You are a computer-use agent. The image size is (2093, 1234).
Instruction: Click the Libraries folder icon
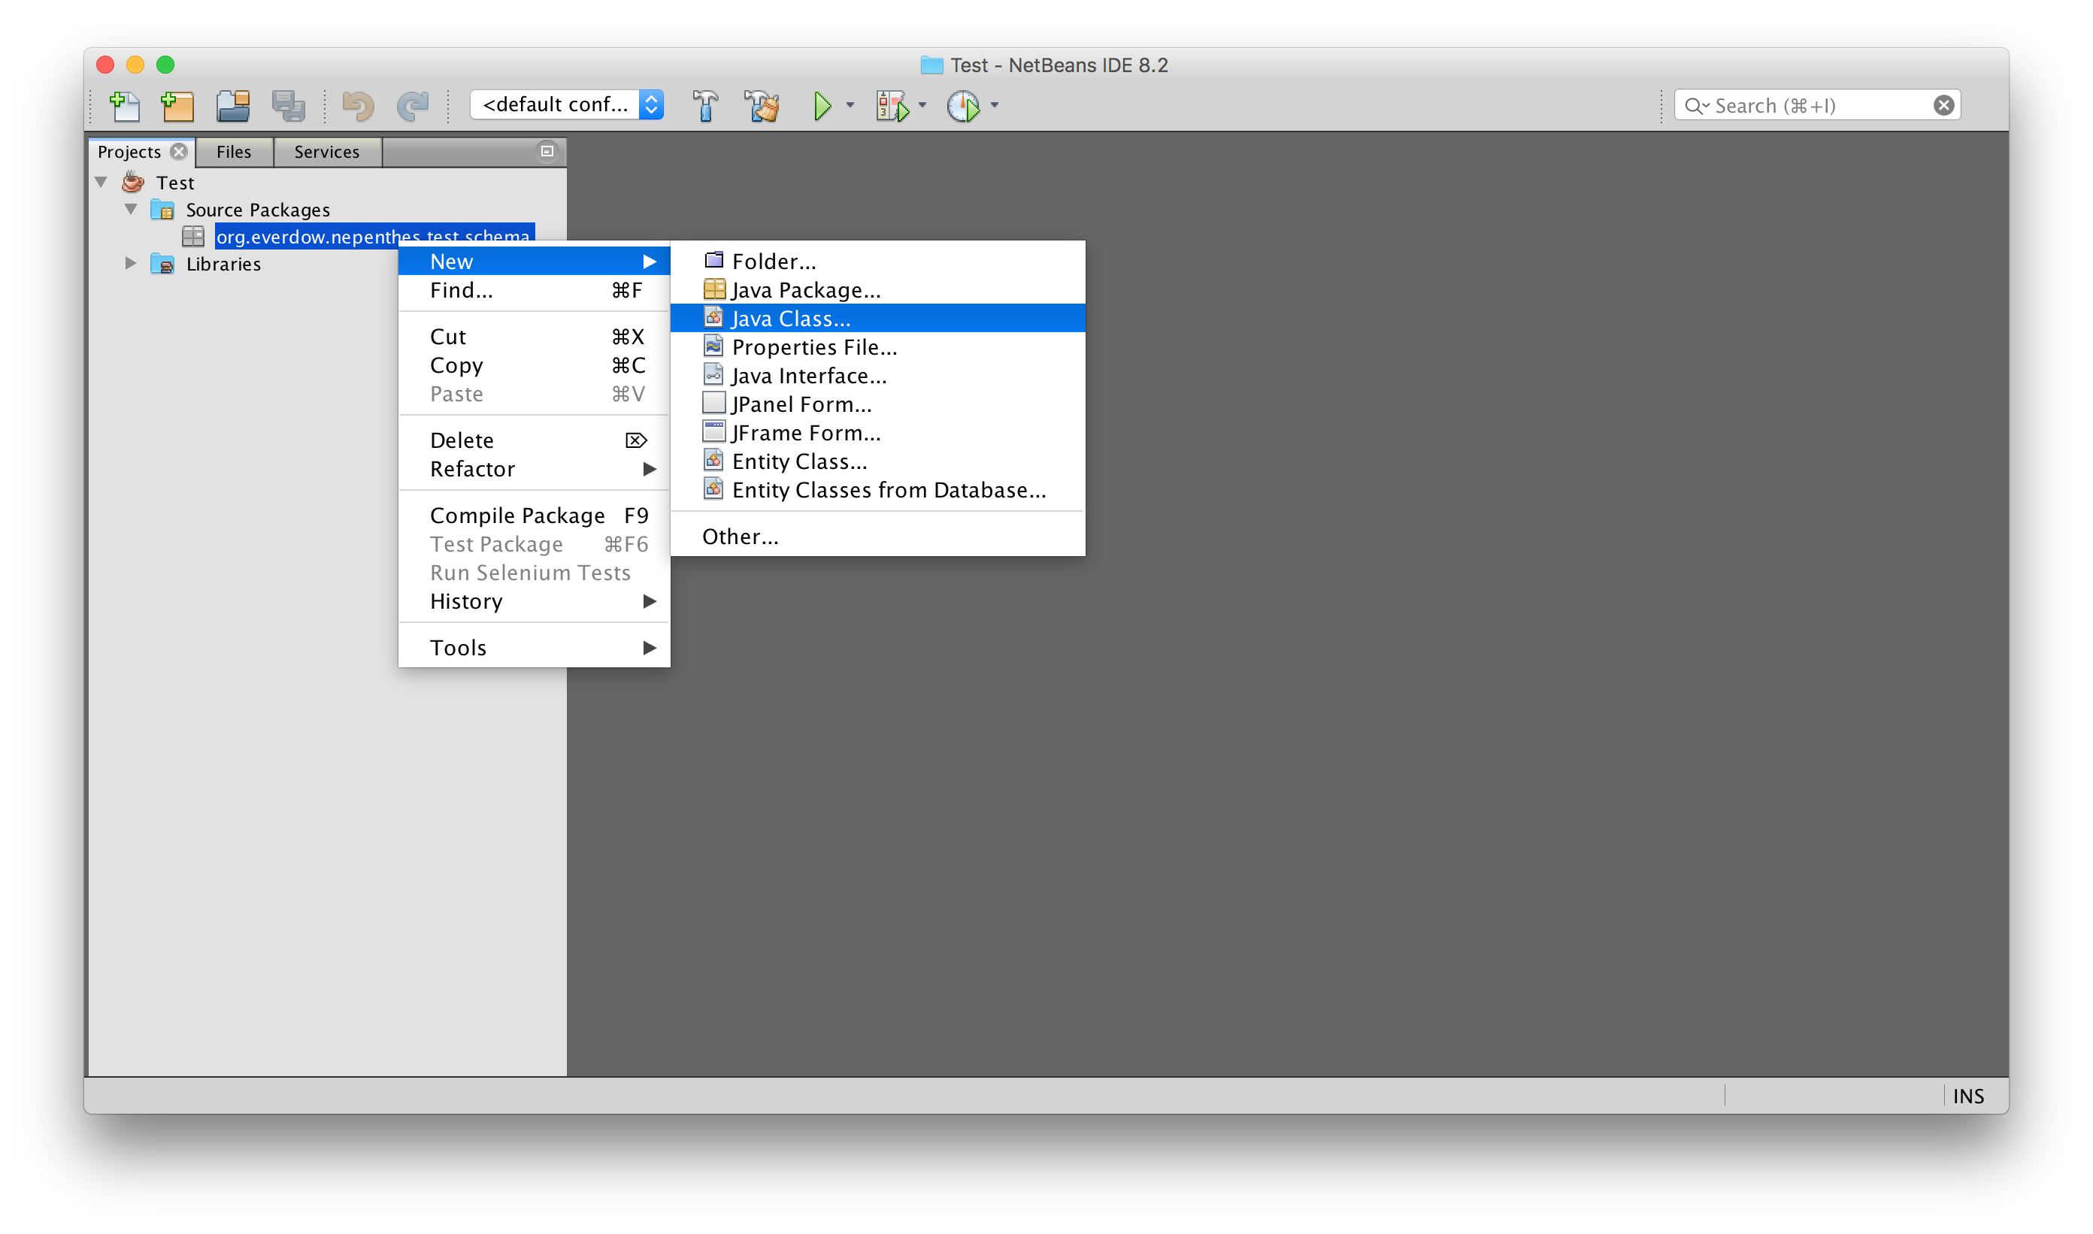coord(162,264)
